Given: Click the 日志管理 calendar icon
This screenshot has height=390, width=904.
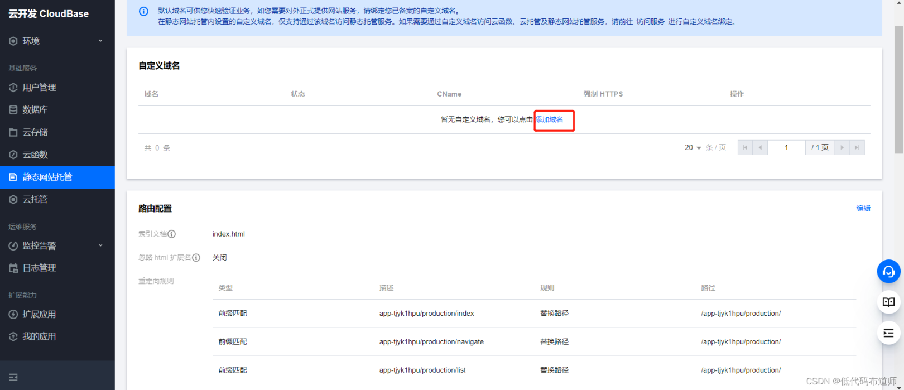Looking at the screenshot, I should click(13, 268).
